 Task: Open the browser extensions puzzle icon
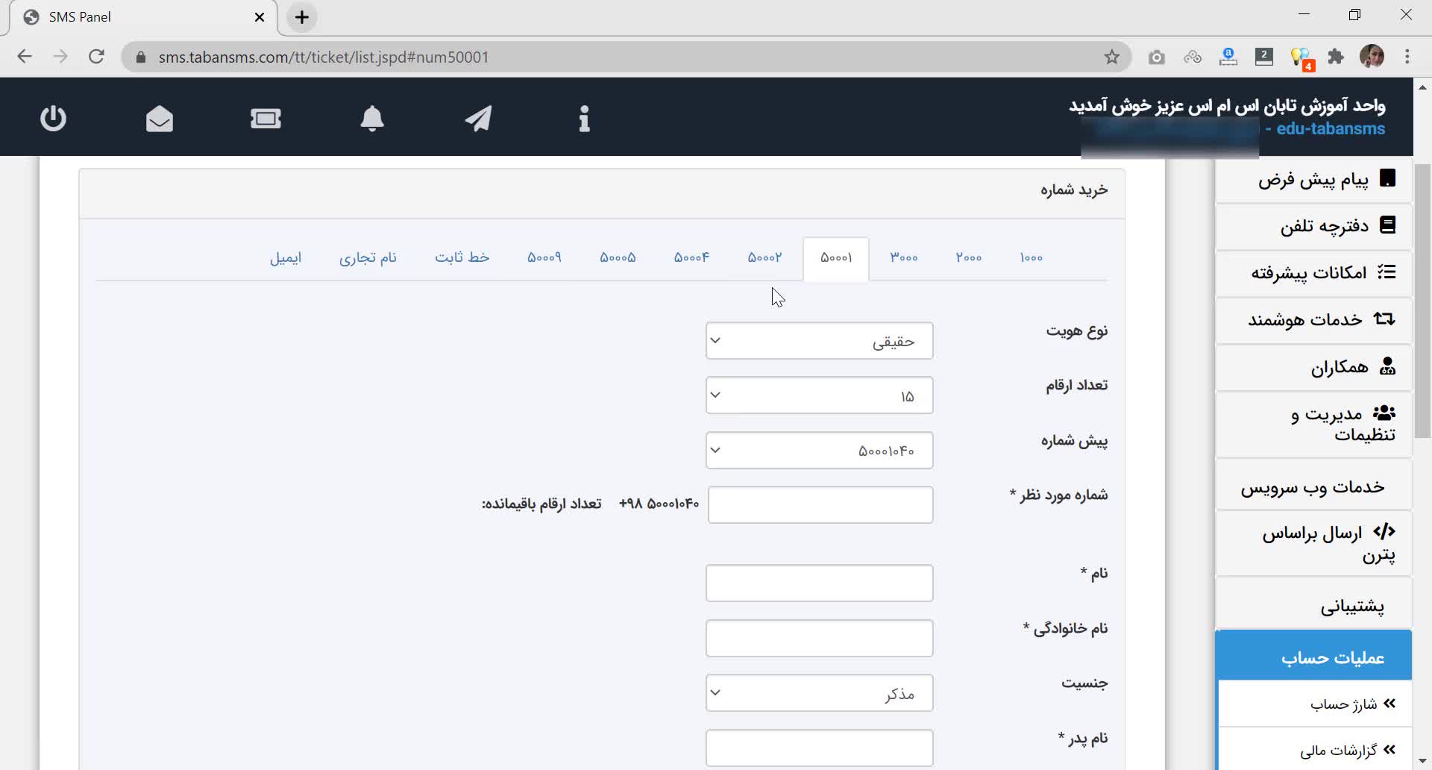[x=1336, y=57]
